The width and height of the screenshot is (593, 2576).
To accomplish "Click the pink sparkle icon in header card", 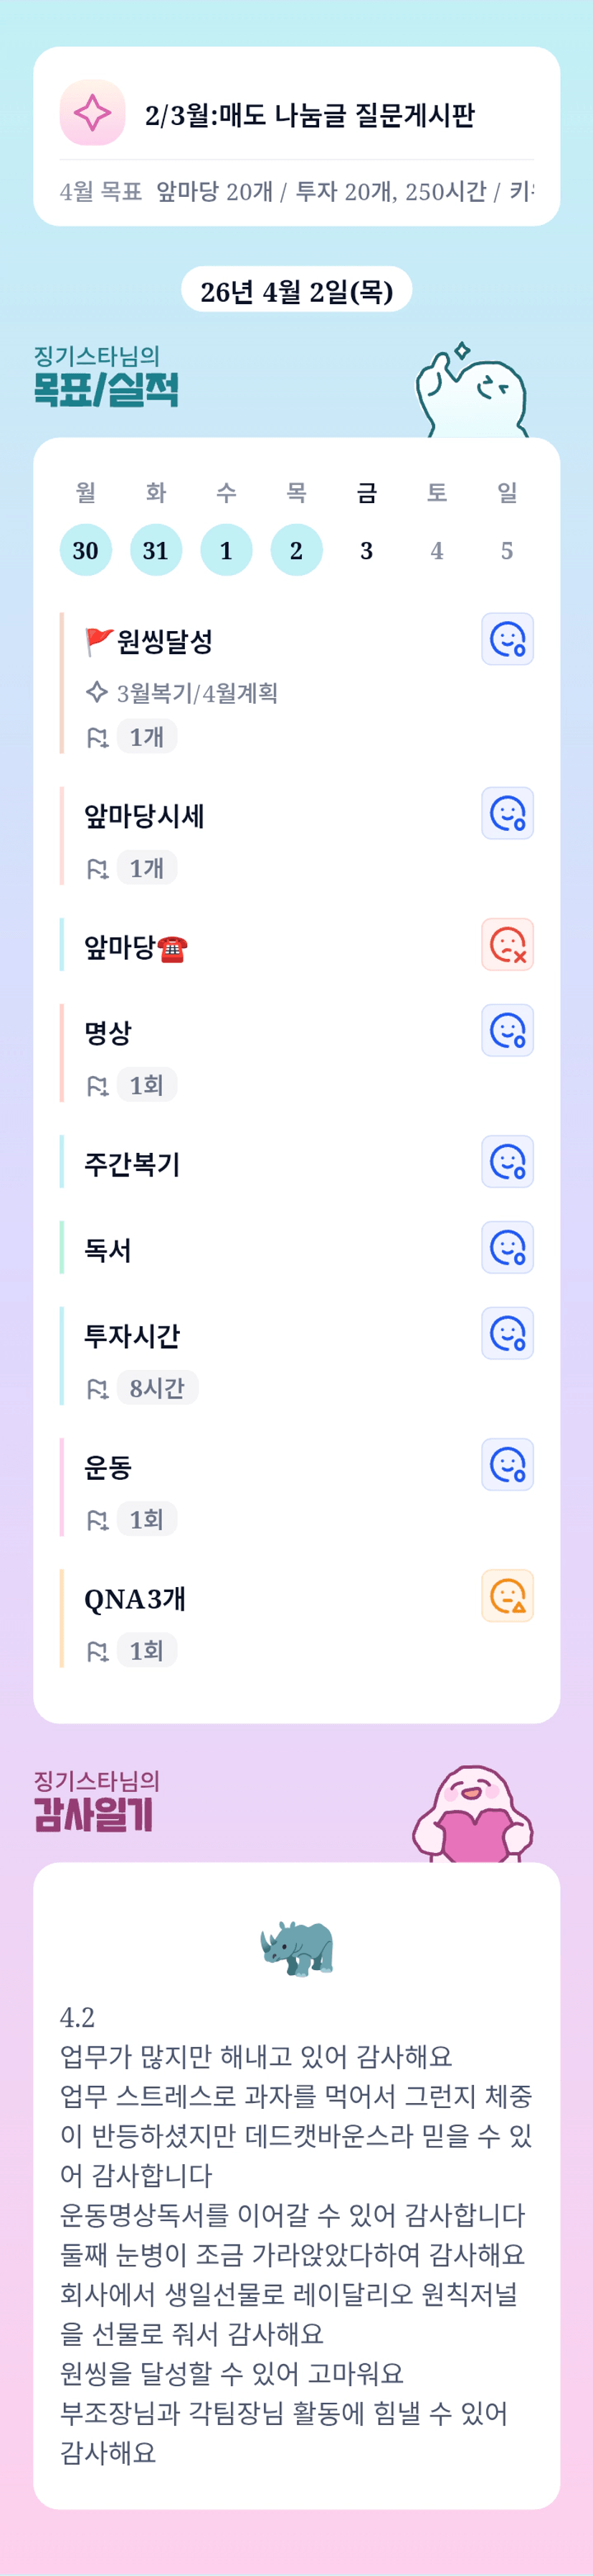I will pos(92,113).
